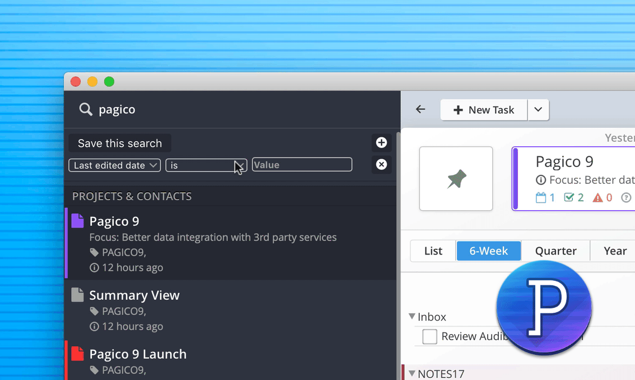Click the PAGICO9 tag icon under Pagico 9
This screenshot has width=635, height=380.
tap(94, 252)
